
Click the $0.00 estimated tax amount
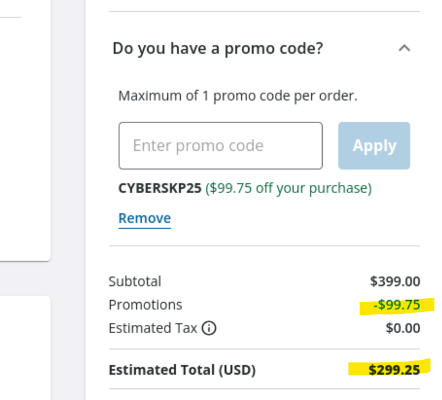(x=402, y=328)
